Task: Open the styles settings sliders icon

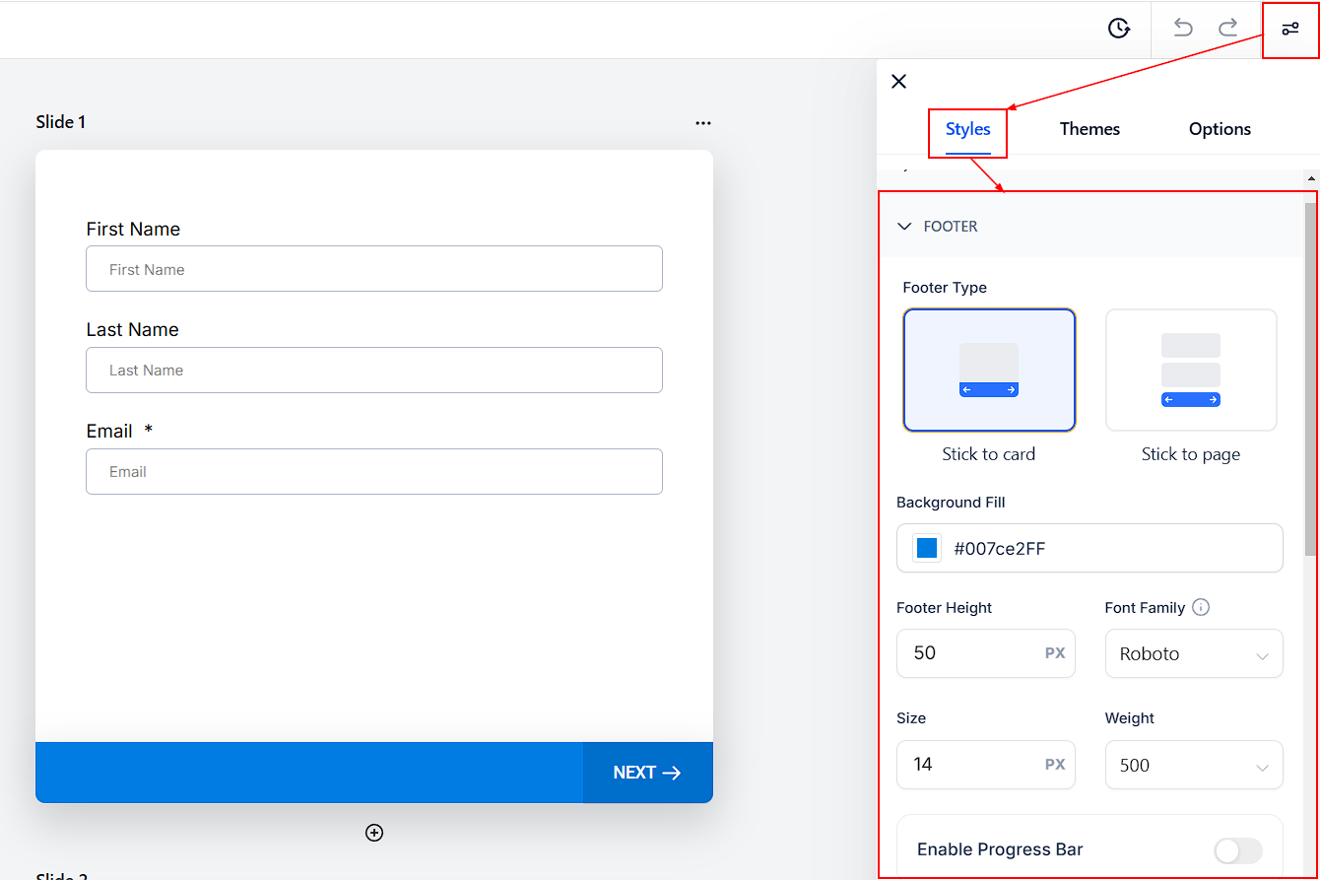Action: [x=1290, y=30]
